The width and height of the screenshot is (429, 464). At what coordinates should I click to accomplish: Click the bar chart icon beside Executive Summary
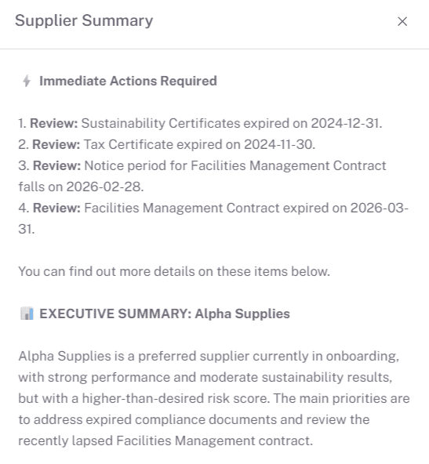27,314
